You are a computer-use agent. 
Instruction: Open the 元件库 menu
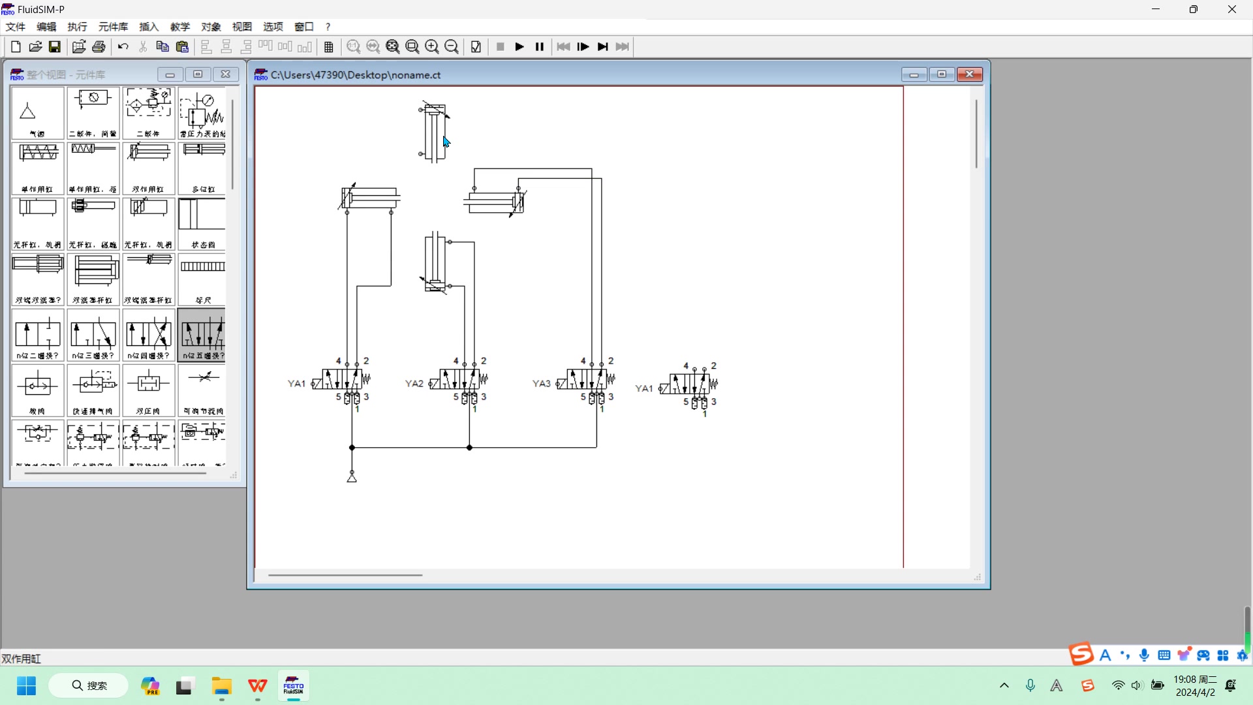click(113, 27)
